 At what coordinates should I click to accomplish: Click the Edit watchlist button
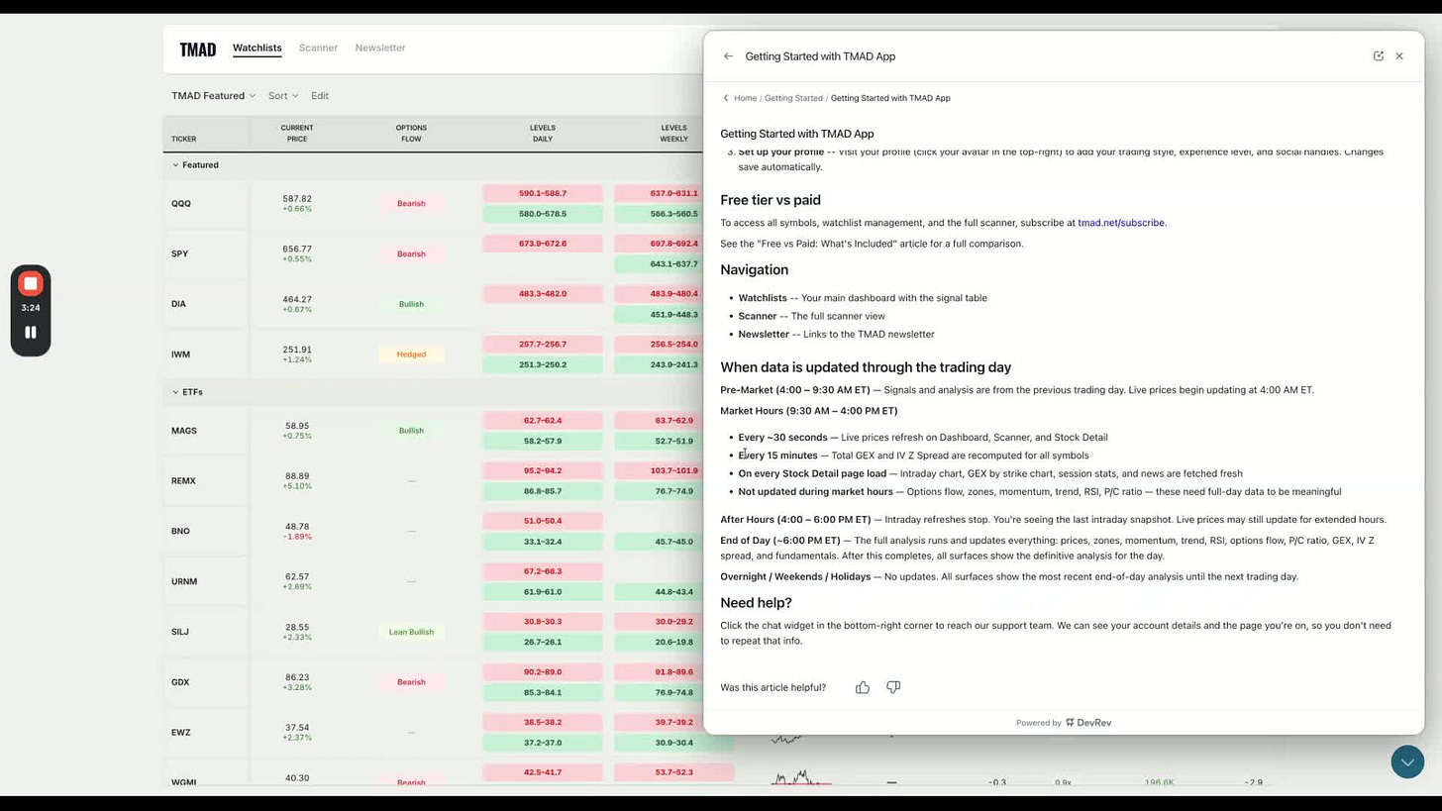point(320,96)
